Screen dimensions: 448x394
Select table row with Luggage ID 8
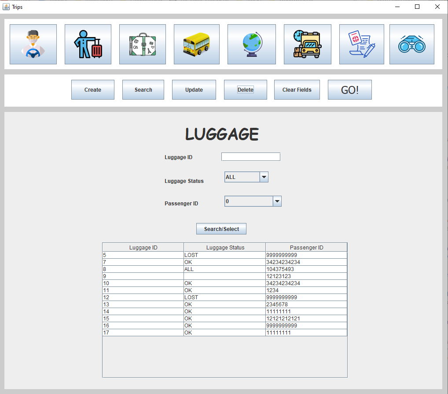[225, 269]
